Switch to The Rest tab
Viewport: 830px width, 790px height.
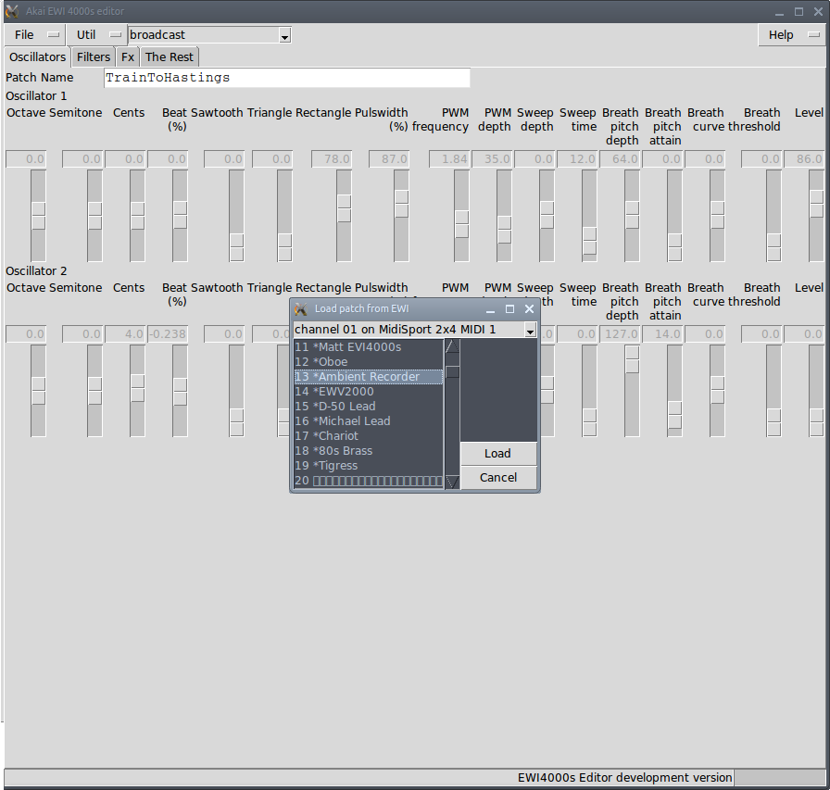(x=170, y=57)
